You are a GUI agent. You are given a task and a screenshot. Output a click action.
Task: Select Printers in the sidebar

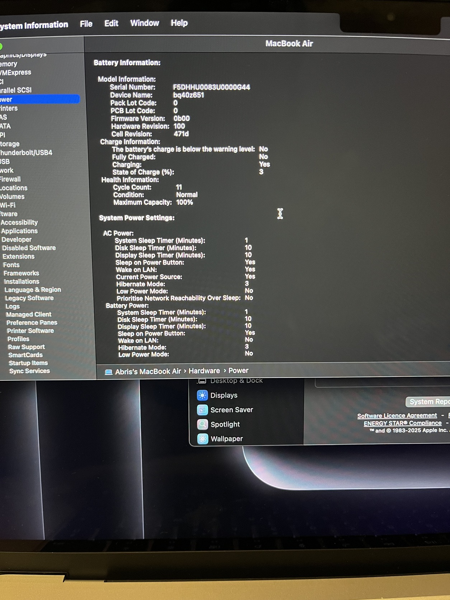pyautogui.click(x=9, y=108)
